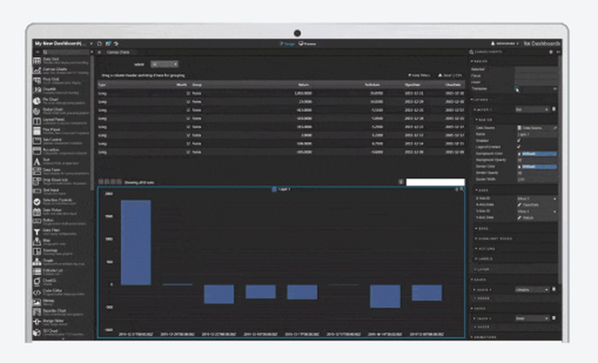The height and width of the screenshot is (363, 598).
Task: Click the Date Picker calendar icon
Action: [x=36, y=212]
